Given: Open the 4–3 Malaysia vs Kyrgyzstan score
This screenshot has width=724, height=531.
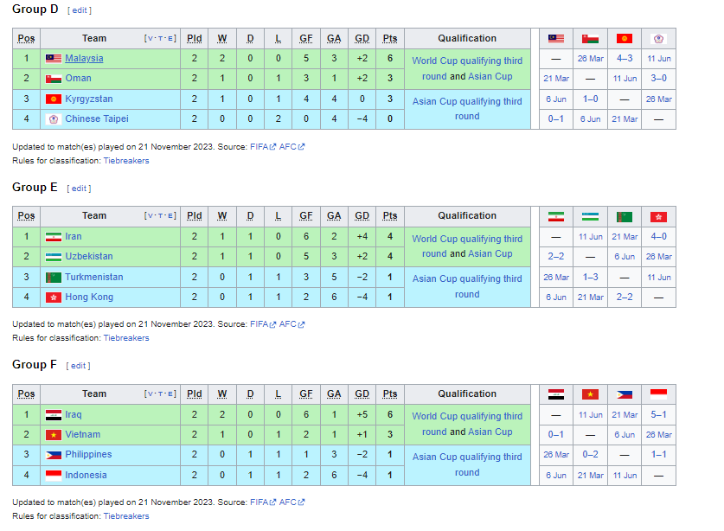Looking at the screenshot, I should (625, 59).
